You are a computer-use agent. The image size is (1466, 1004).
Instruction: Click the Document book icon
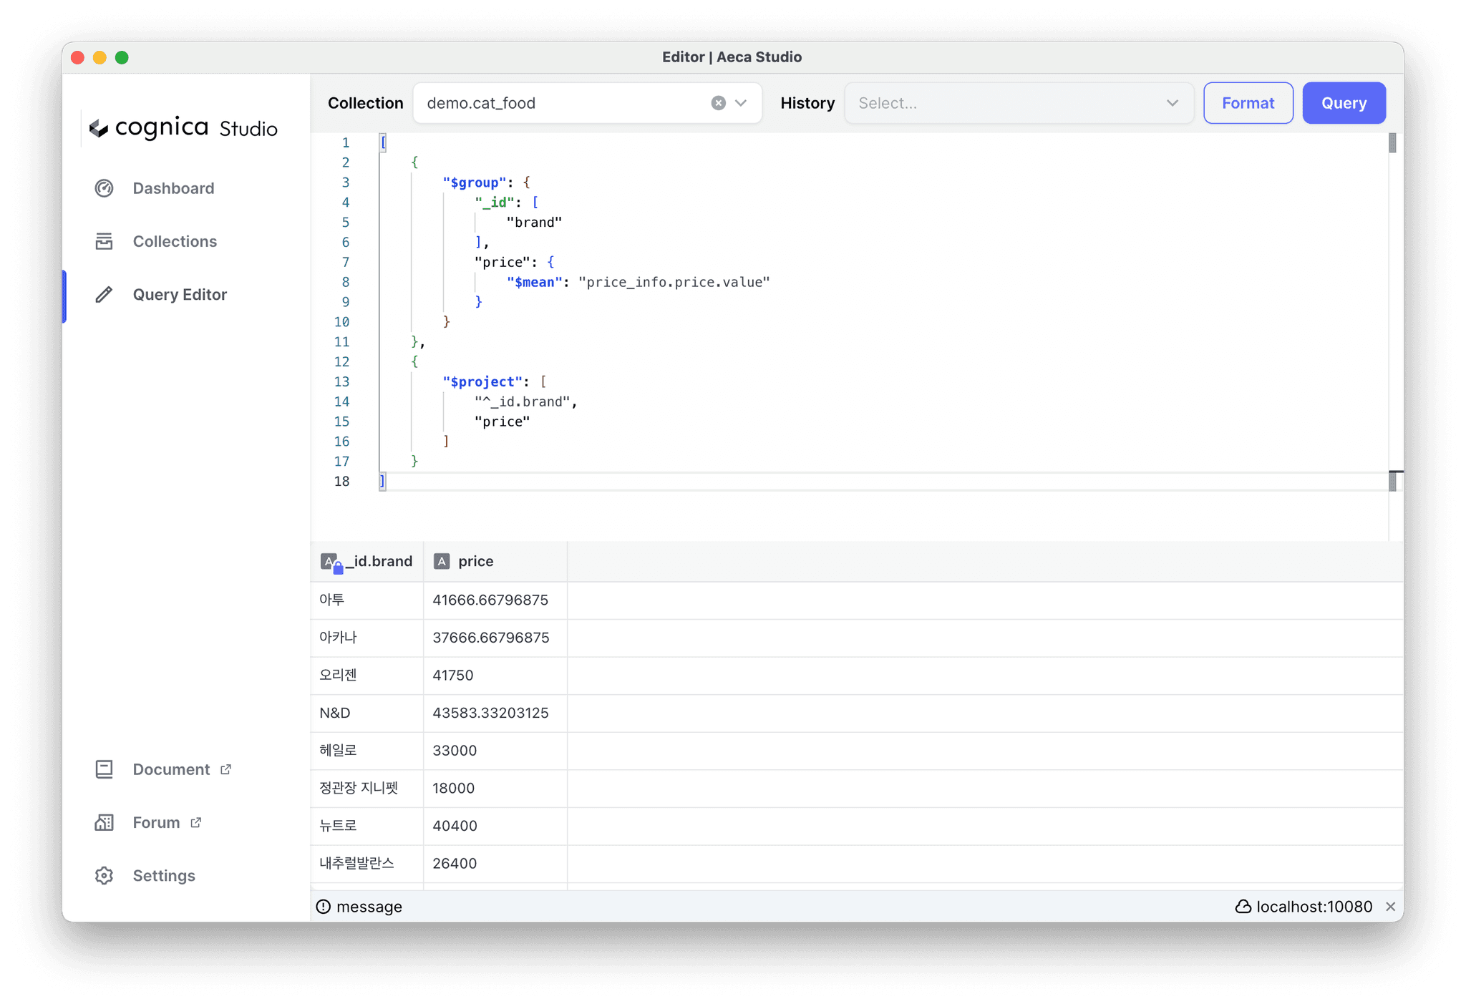click(105, 769)
